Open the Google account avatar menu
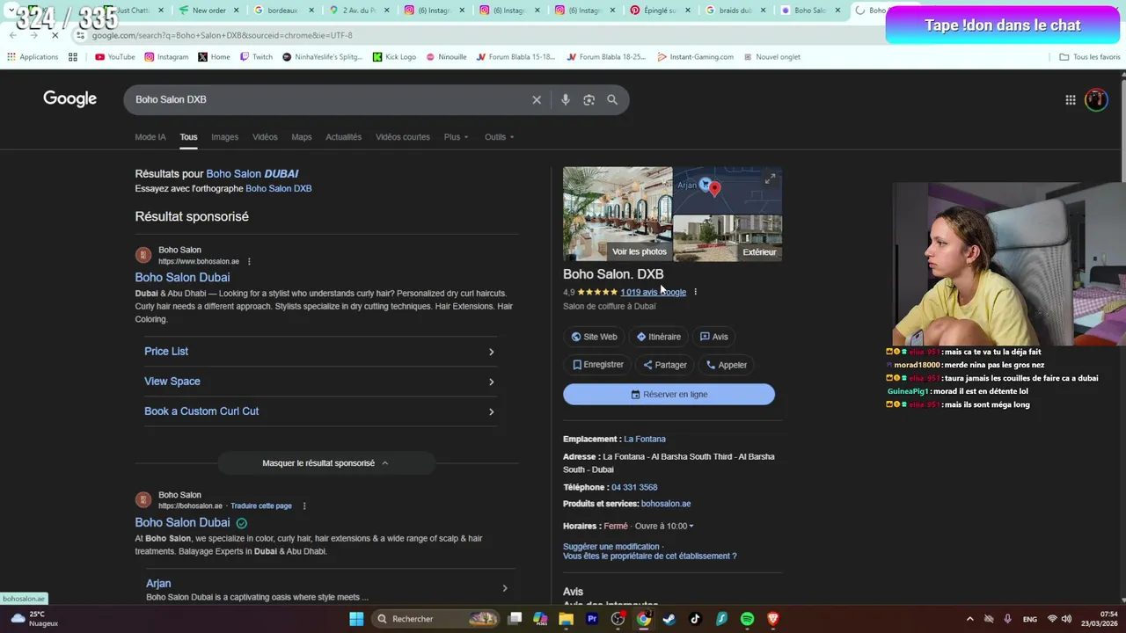Viewport: 1126px width, 633px height. (1096, 99)
